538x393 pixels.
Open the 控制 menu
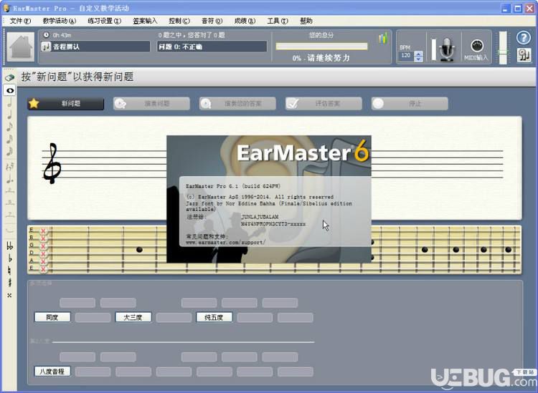tap(179, 21)
